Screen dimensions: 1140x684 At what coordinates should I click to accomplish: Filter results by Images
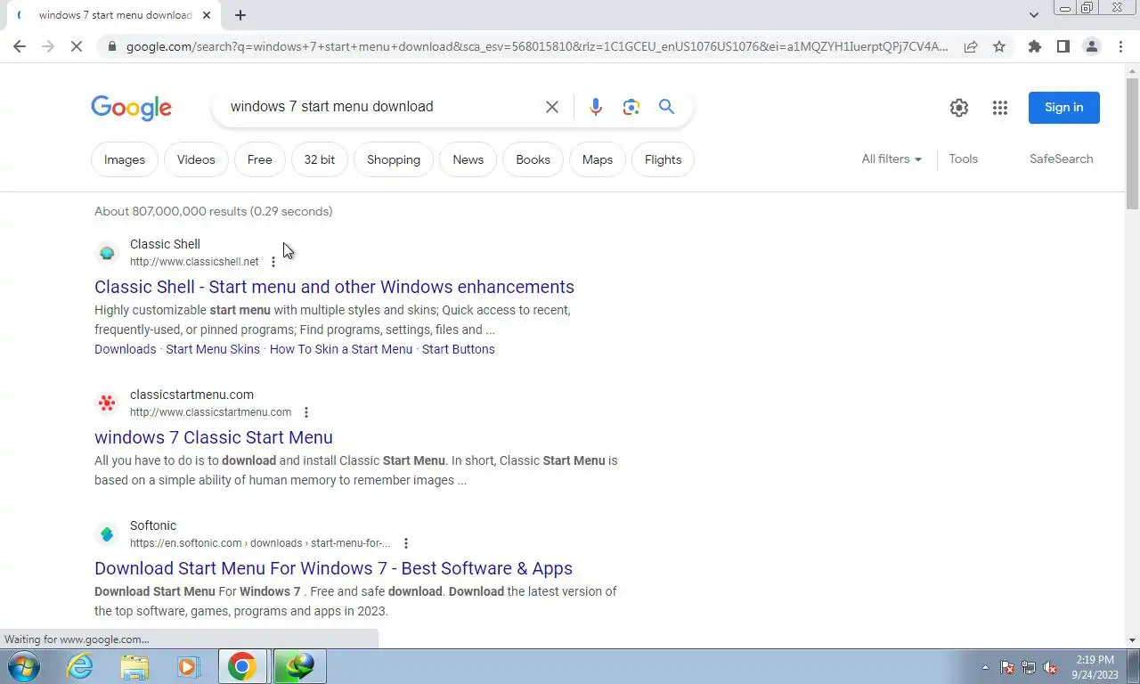125,160
